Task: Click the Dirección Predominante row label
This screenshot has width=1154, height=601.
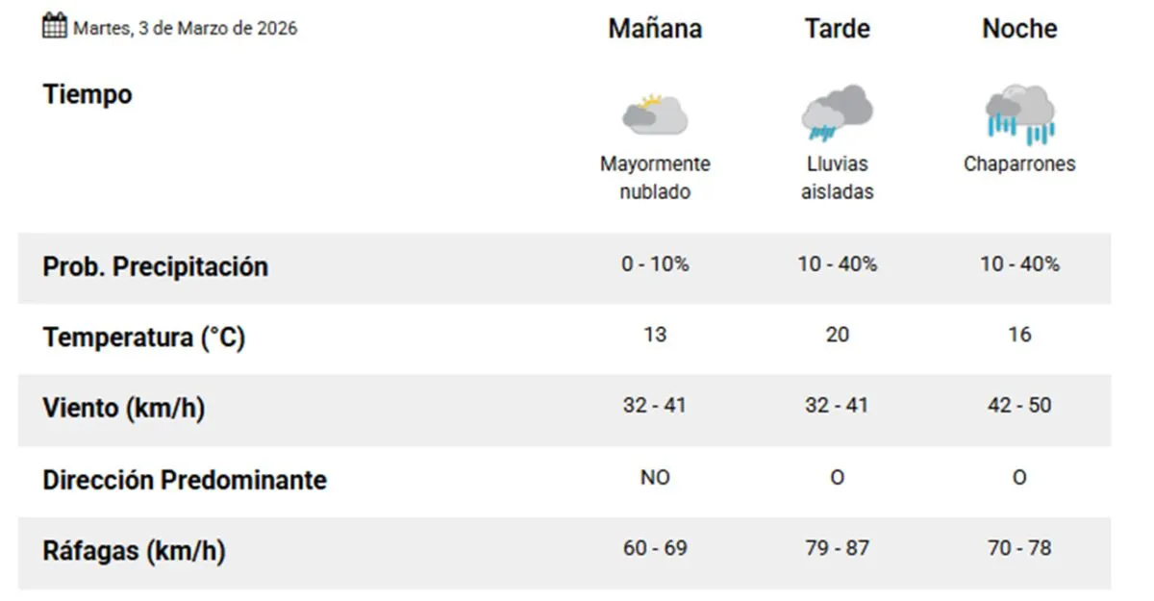Action: click(185, 479)
